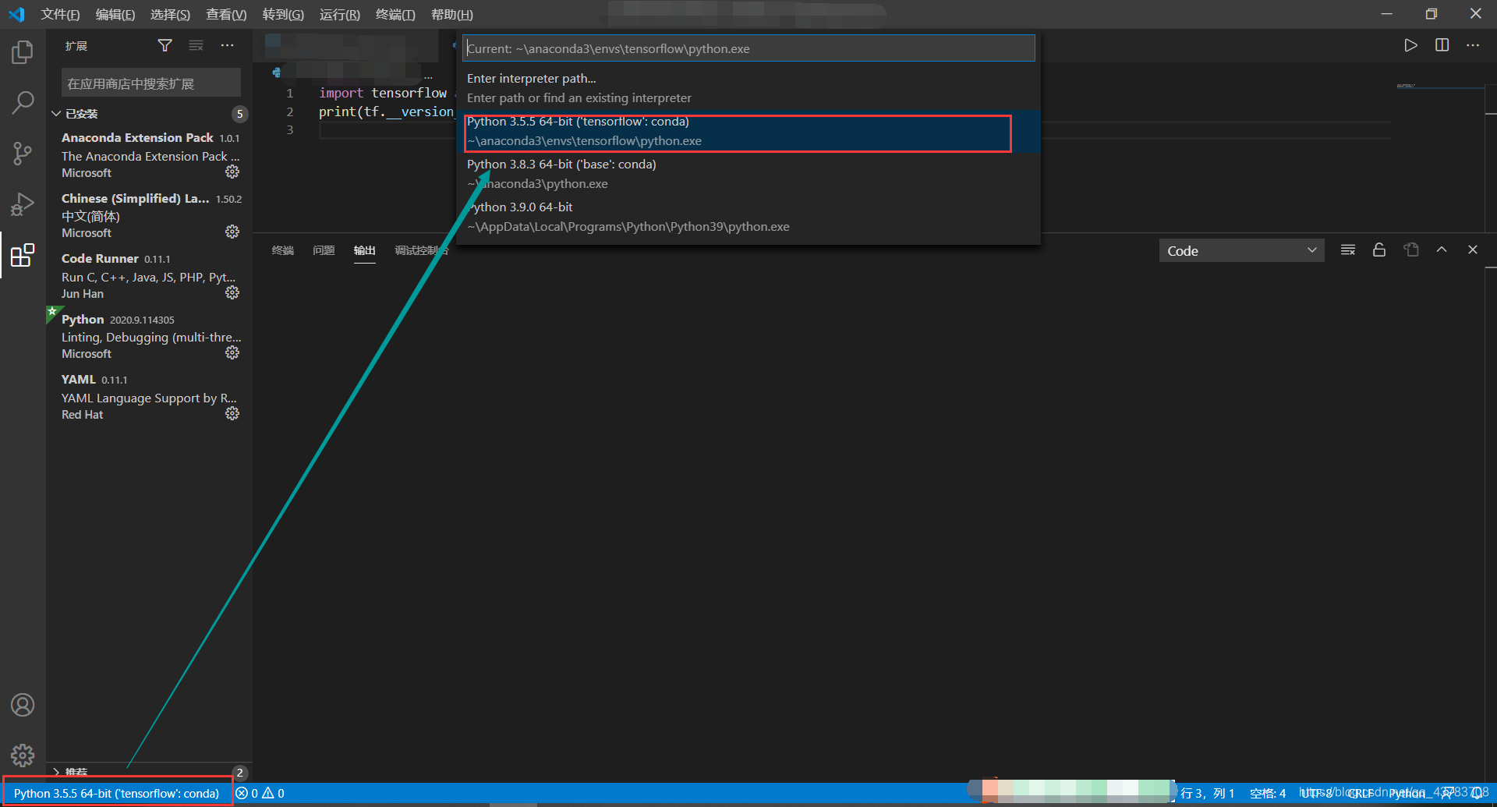Switch to the 输出 panel tab

click(x=364, y=250)
